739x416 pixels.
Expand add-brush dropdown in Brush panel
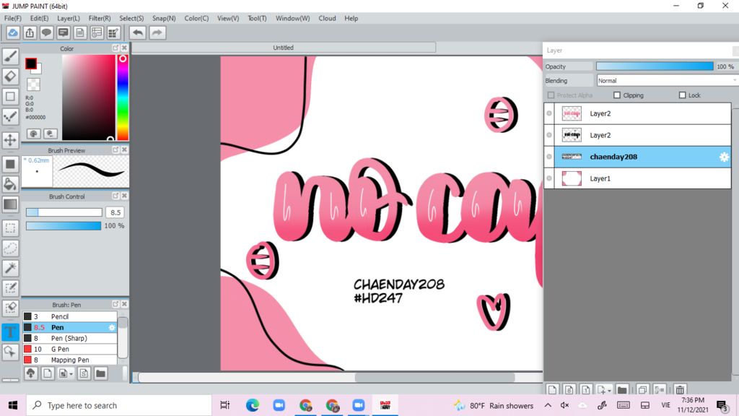pyautogui.click(x=71, y=374)
